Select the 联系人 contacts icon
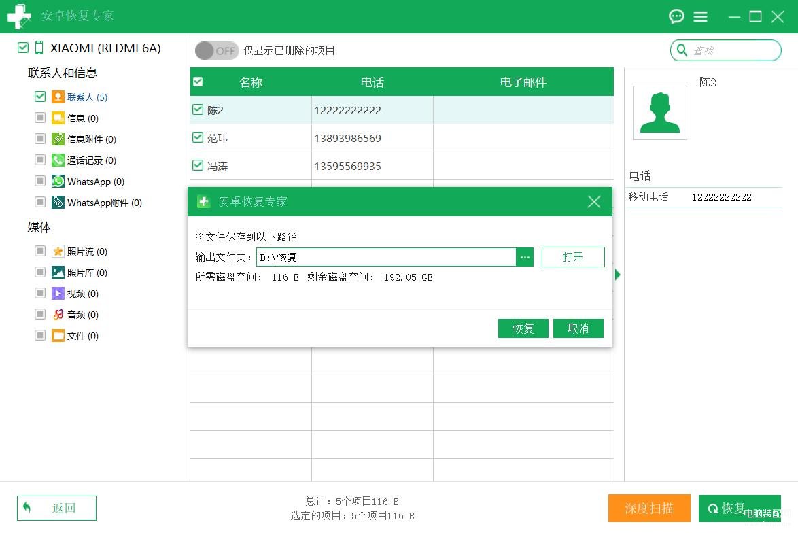The image size is (798, 533). [58, 97]
